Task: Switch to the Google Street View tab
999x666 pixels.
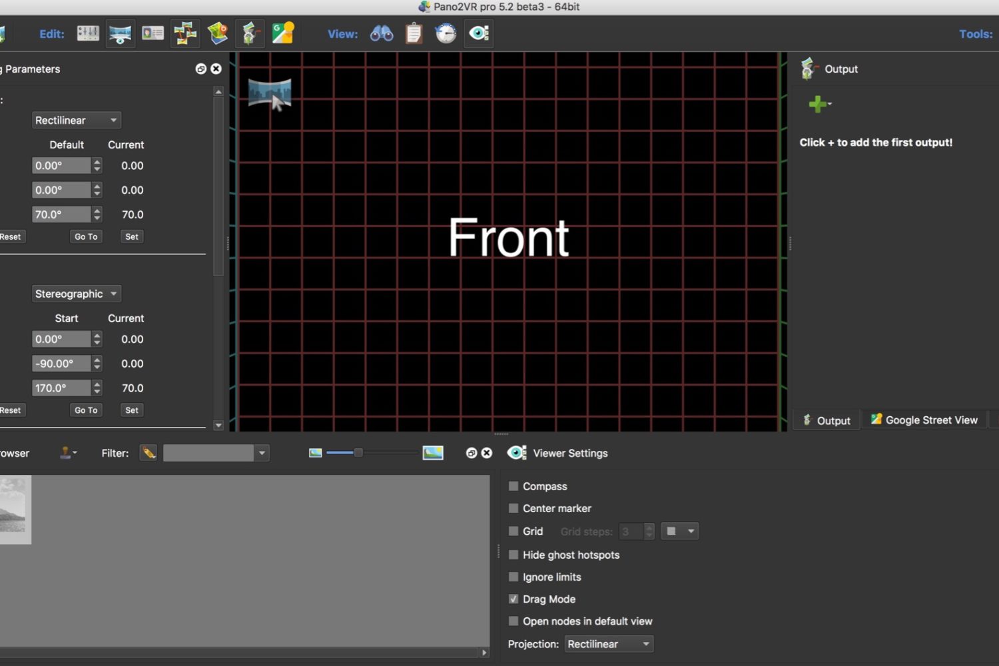Action: click(924, 420)
